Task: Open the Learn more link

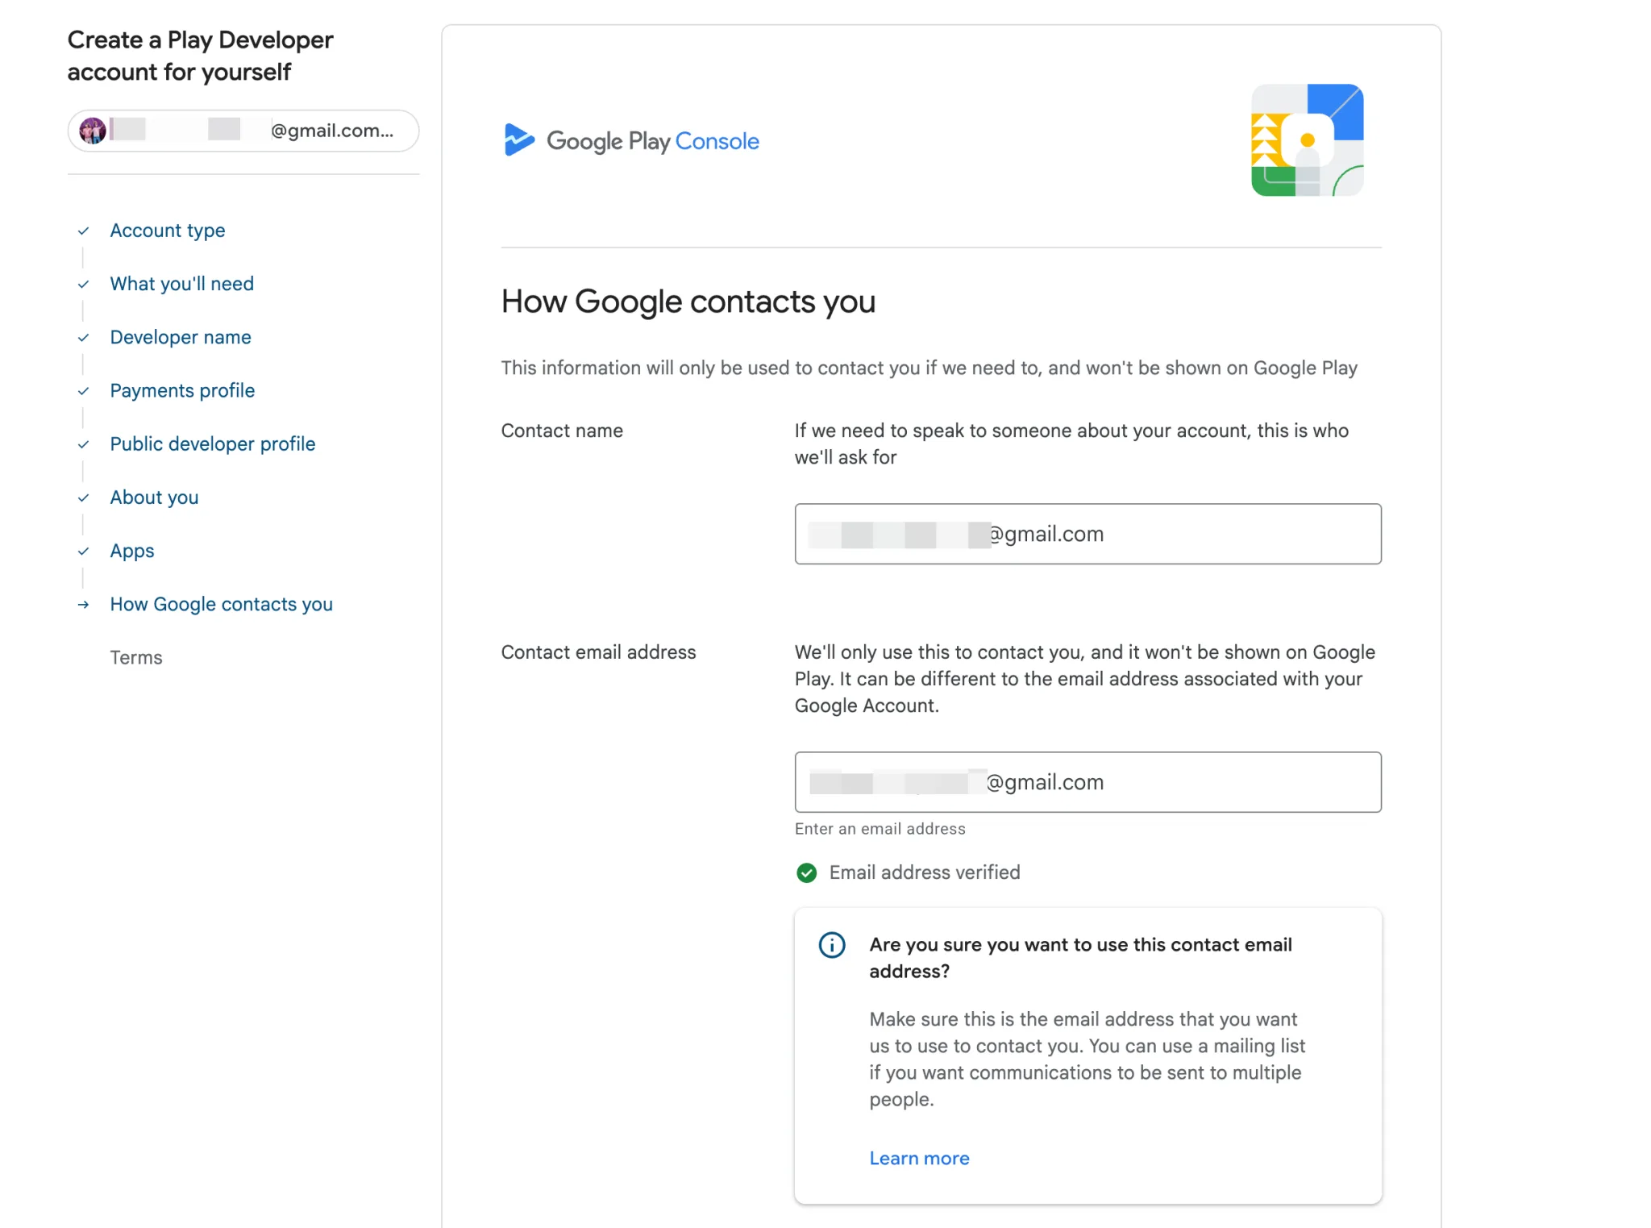Action: pyautogui.click(x=919, y=1158)
